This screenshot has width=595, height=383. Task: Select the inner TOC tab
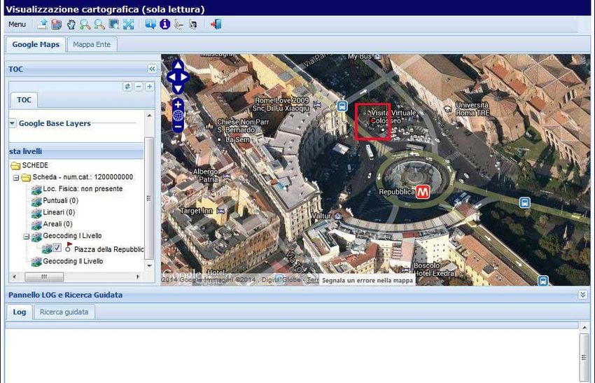(24, 100)
